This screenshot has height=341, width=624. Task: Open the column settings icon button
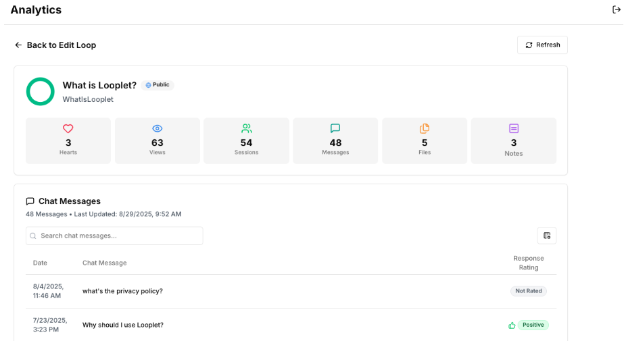tap(547, 236)
